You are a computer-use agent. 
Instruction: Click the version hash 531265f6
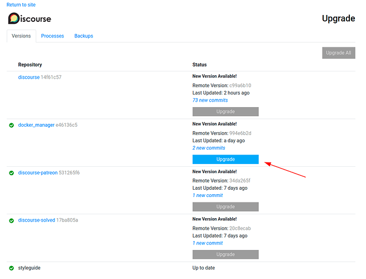pyautogui.click(x=69, y=172)
